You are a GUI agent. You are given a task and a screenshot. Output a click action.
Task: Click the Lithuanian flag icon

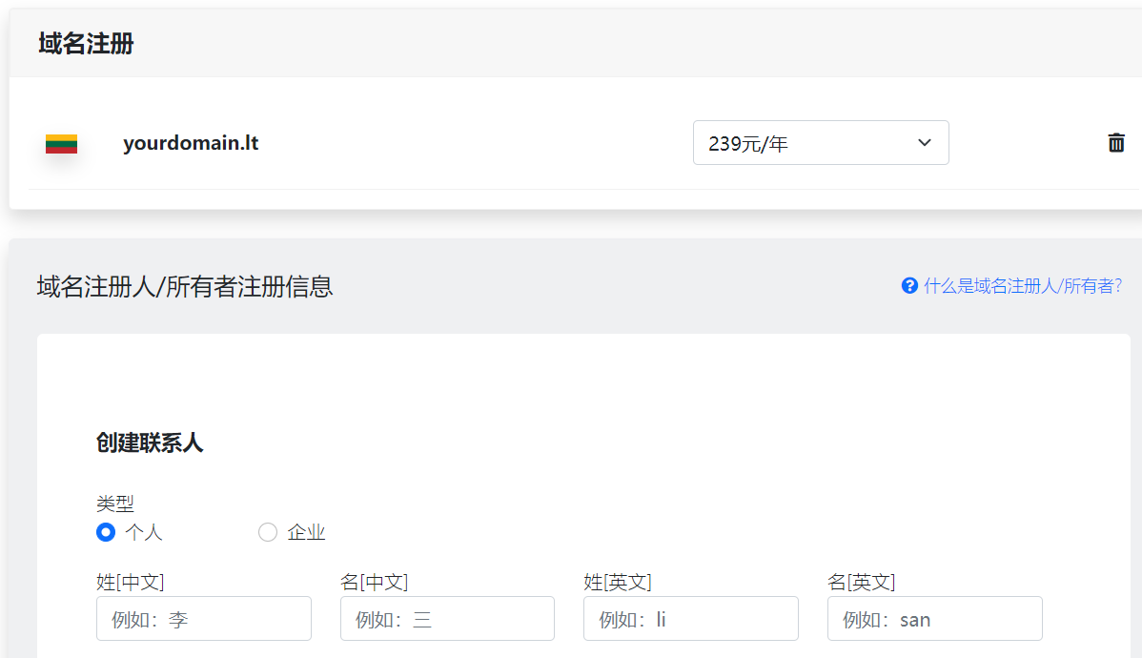coord(61,144)
